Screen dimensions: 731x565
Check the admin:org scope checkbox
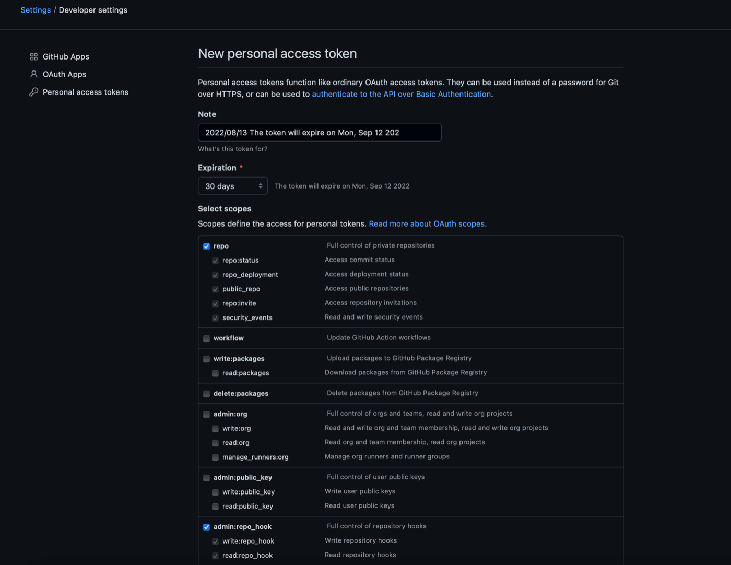(x=207, y=414)
